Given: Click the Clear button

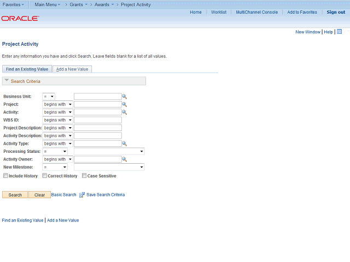Looking at the screenshot, I should click(x=39, y=195).
